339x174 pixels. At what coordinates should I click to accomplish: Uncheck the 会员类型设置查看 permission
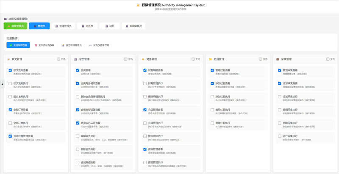tap(78, 110)
